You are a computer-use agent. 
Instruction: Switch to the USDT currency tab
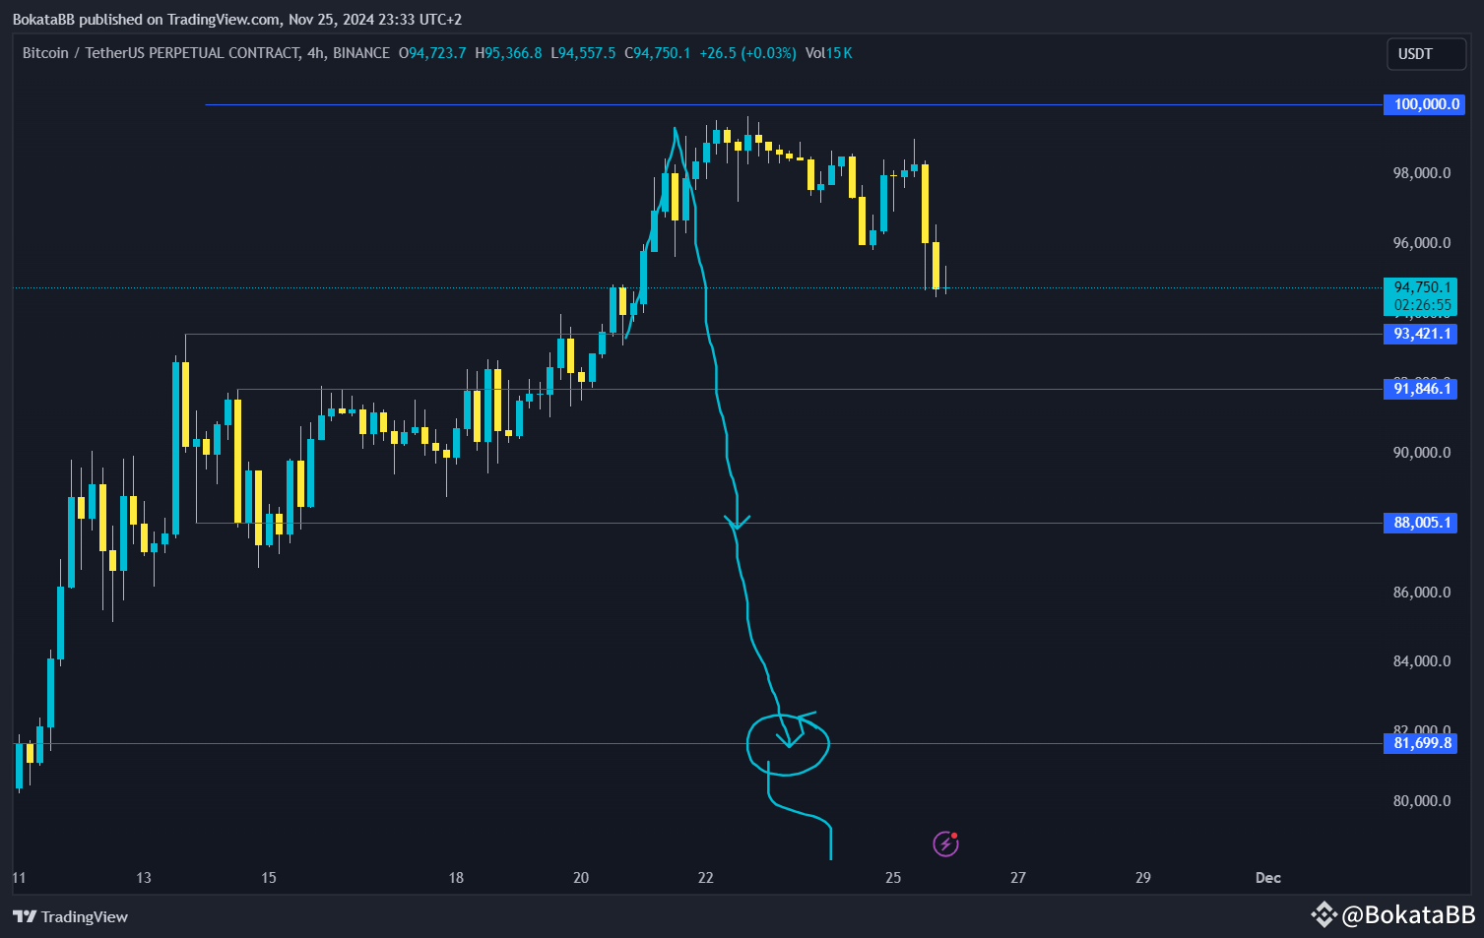(1426, 54)
